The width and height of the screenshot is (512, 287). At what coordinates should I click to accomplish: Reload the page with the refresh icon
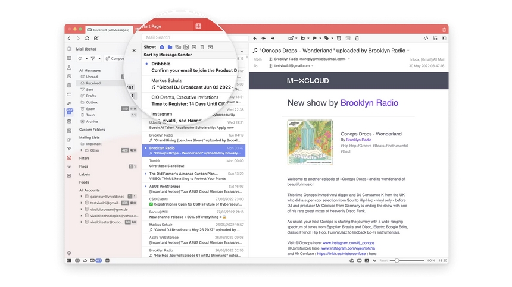[x=87, y=39]
